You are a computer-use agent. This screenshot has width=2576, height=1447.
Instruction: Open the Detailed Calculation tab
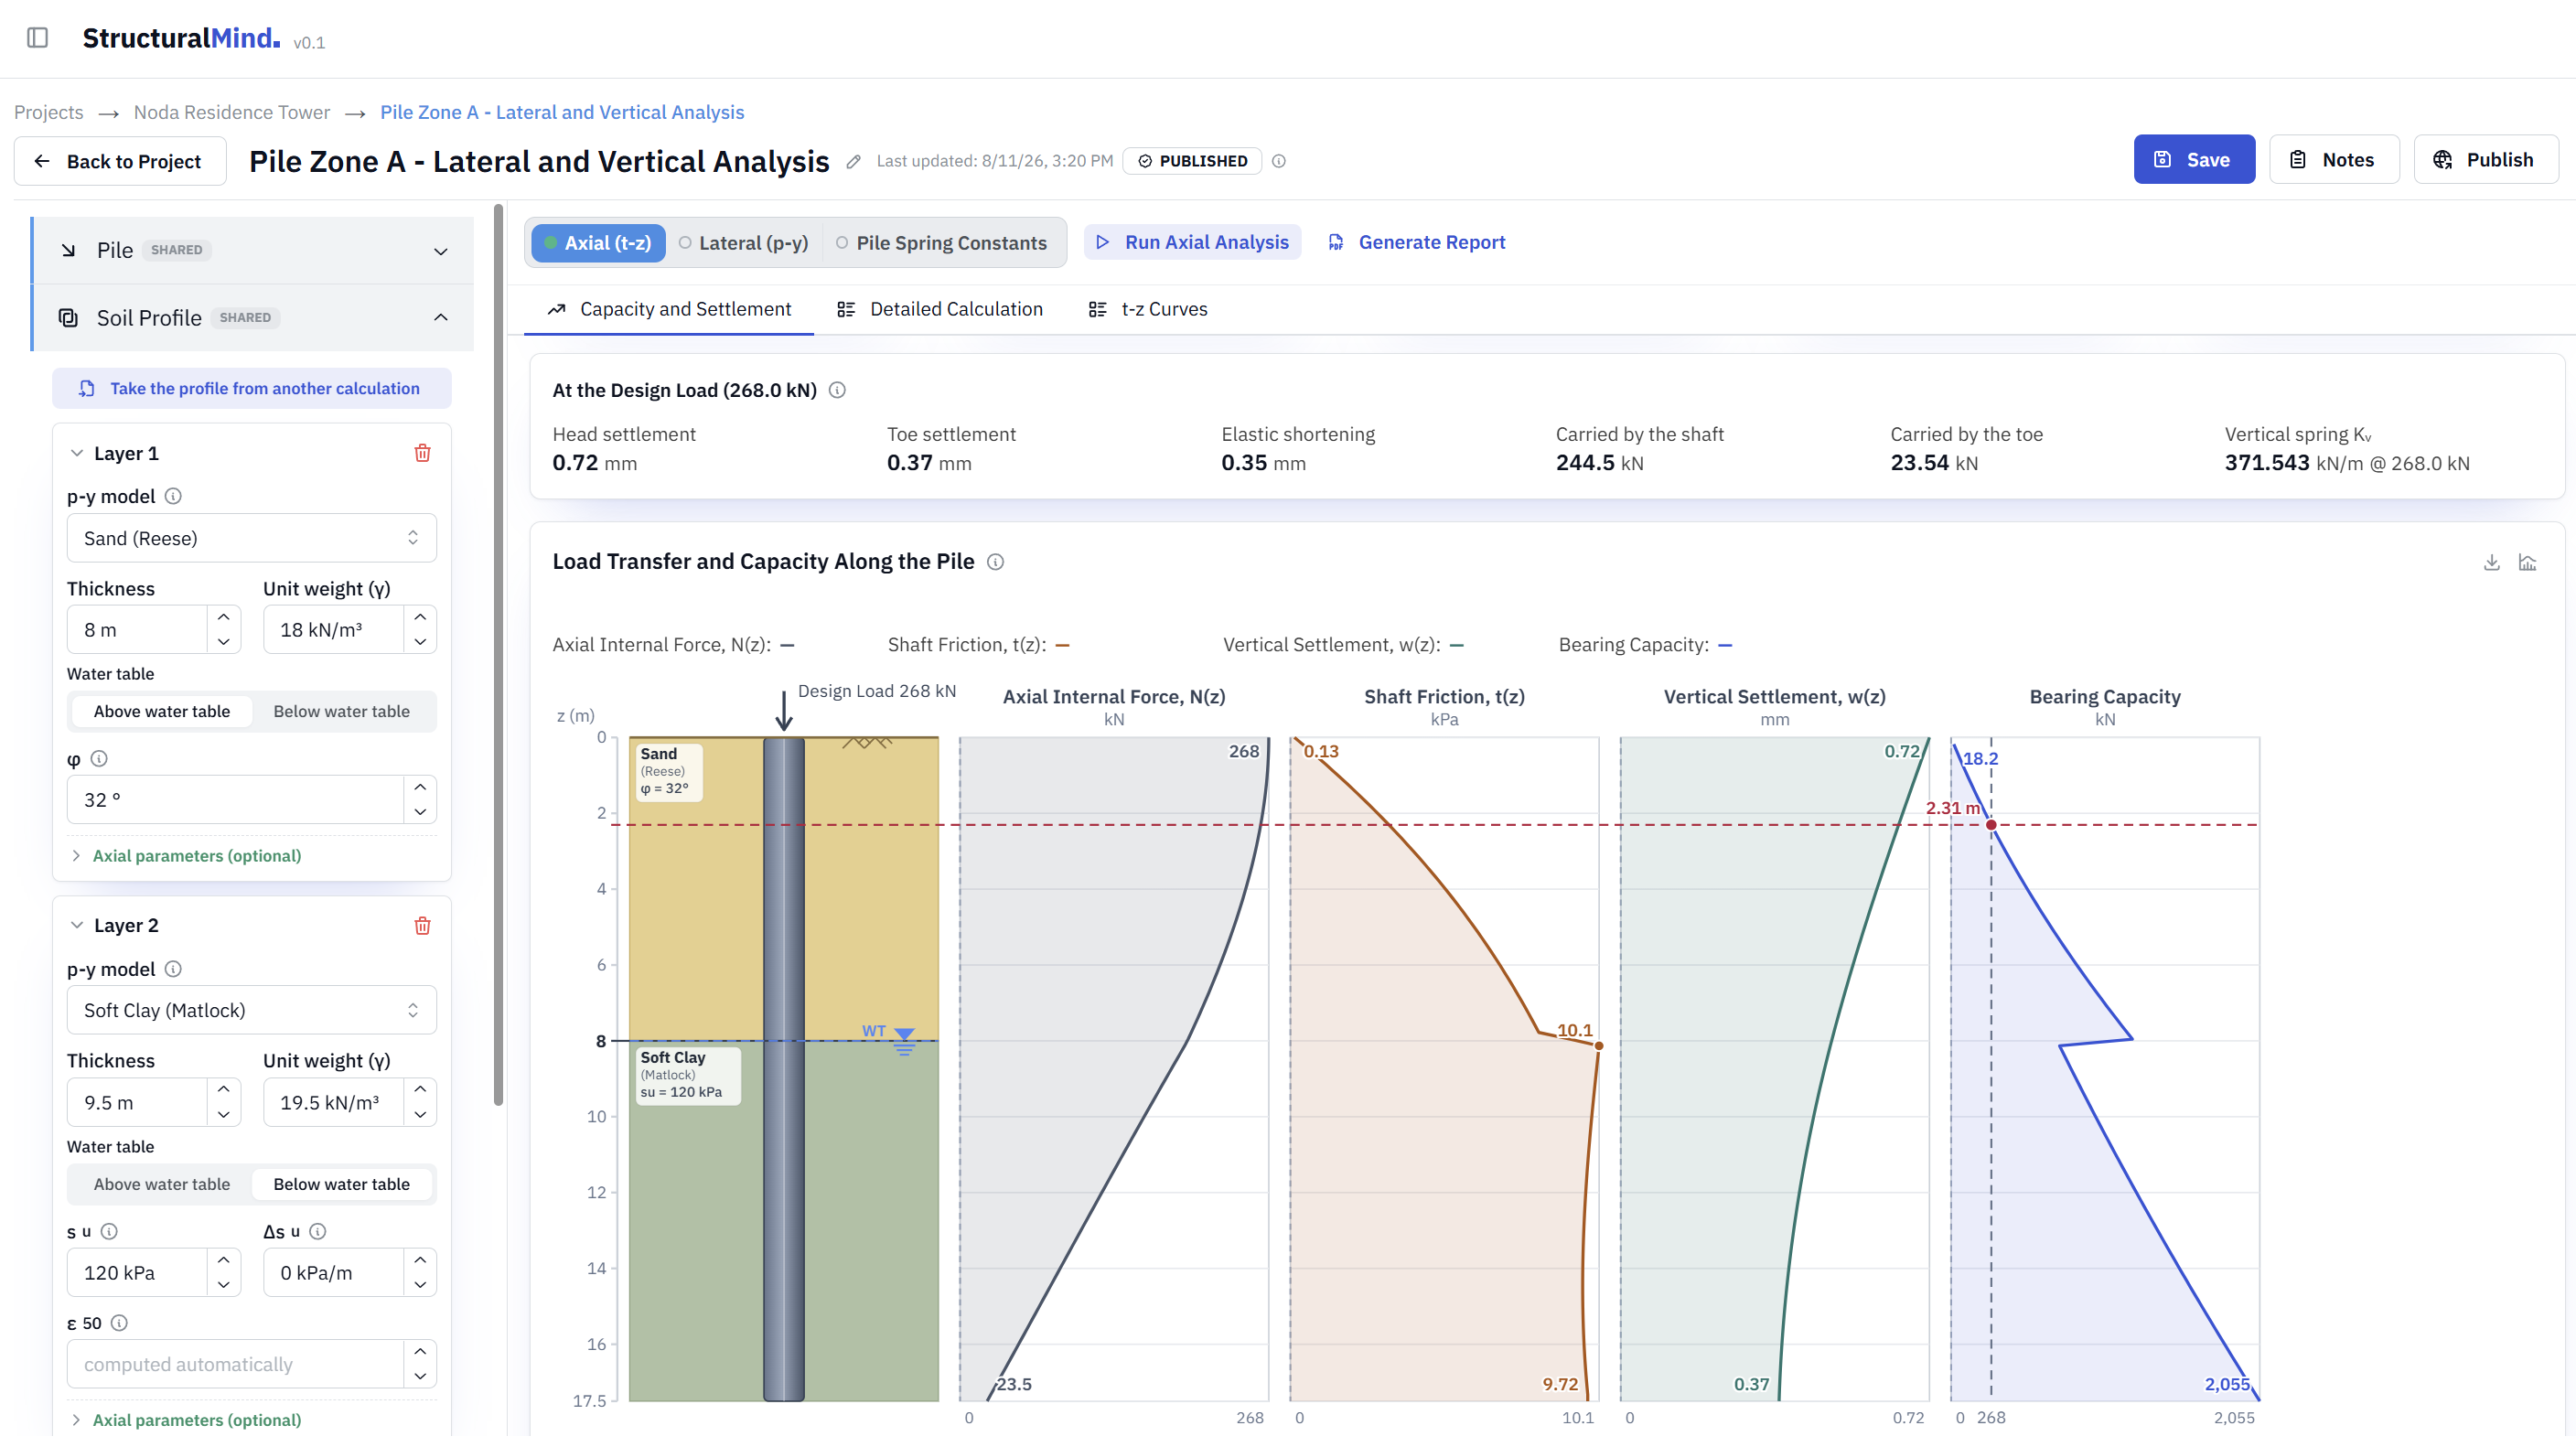pos(940,309)
